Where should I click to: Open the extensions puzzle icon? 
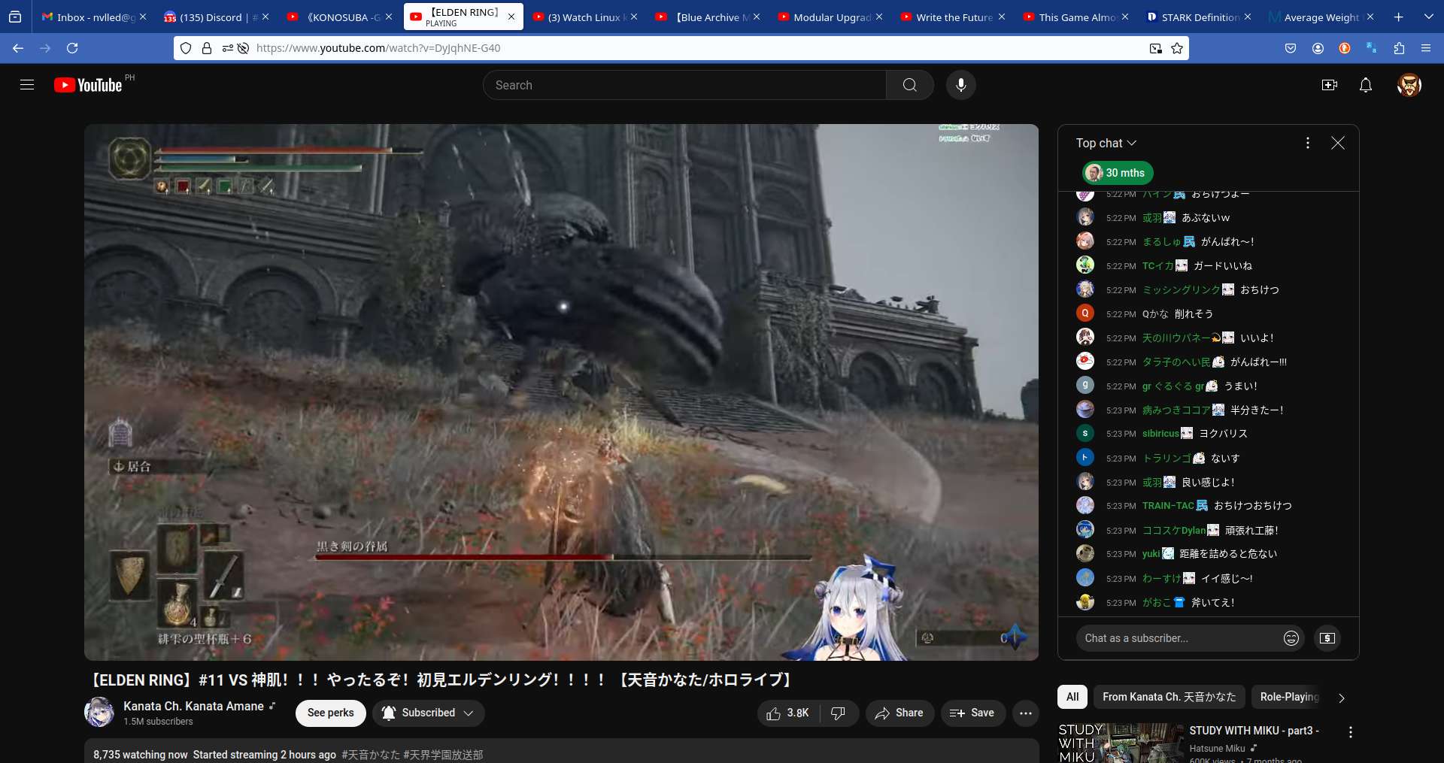tap(1399, 48)
